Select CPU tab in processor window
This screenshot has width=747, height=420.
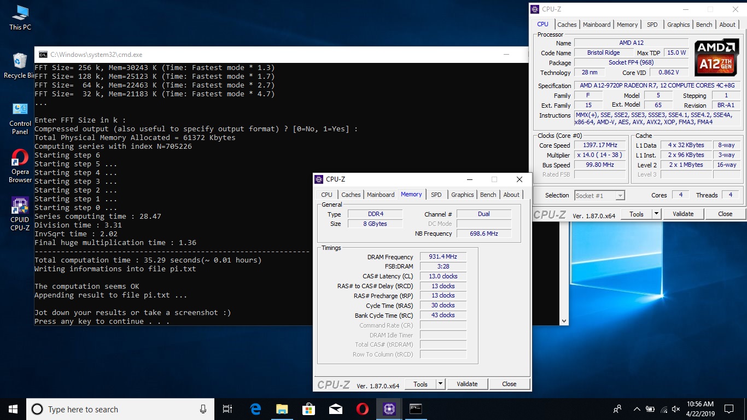[542, 24]
